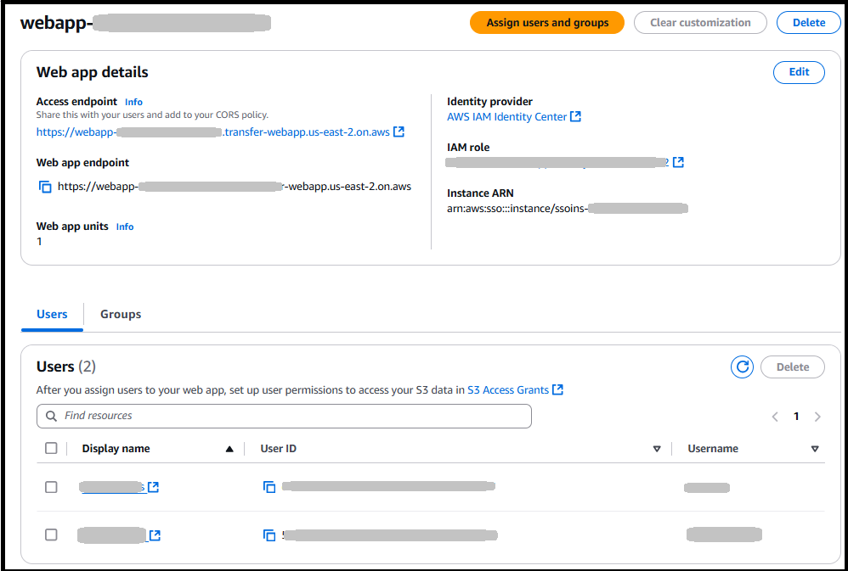848x571 pixels.
Task: Select all users via header checkbox
Action: (x=51, y=448)
